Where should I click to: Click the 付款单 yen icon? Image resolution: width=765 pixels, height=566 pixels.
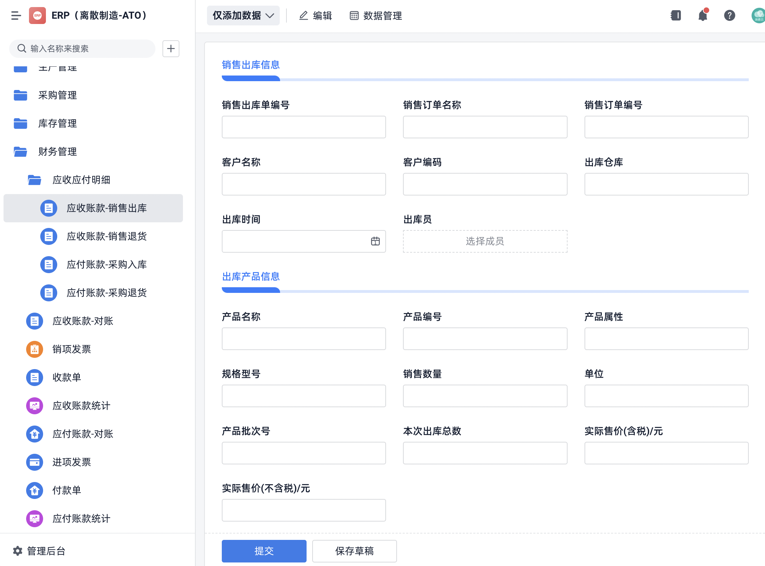[35, 490]
